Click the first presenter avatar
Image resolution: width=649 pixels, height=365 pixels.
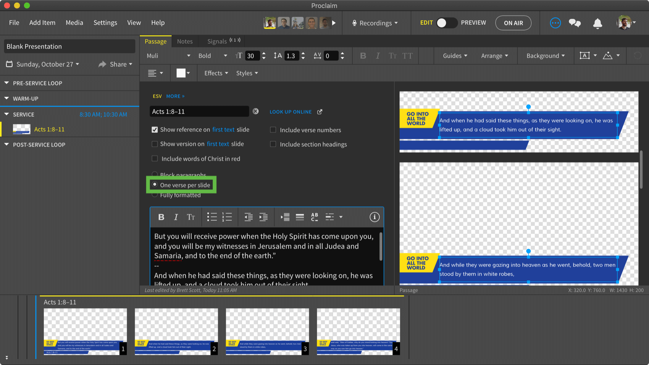pos(270,23)
